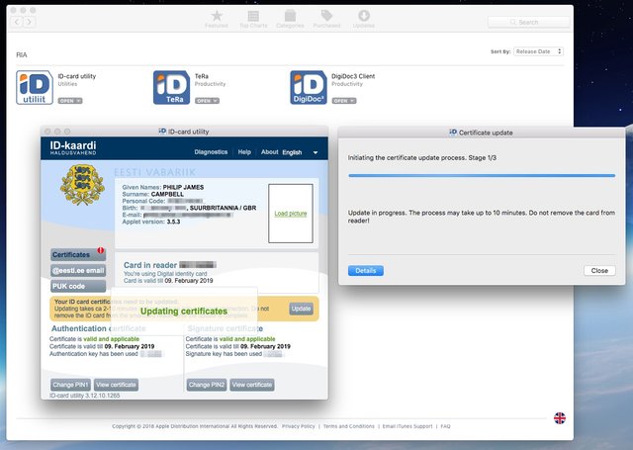Click Details in Certificate update dialog
The height and width of the screenshot is (450, 633).
[x=366, y=270]
